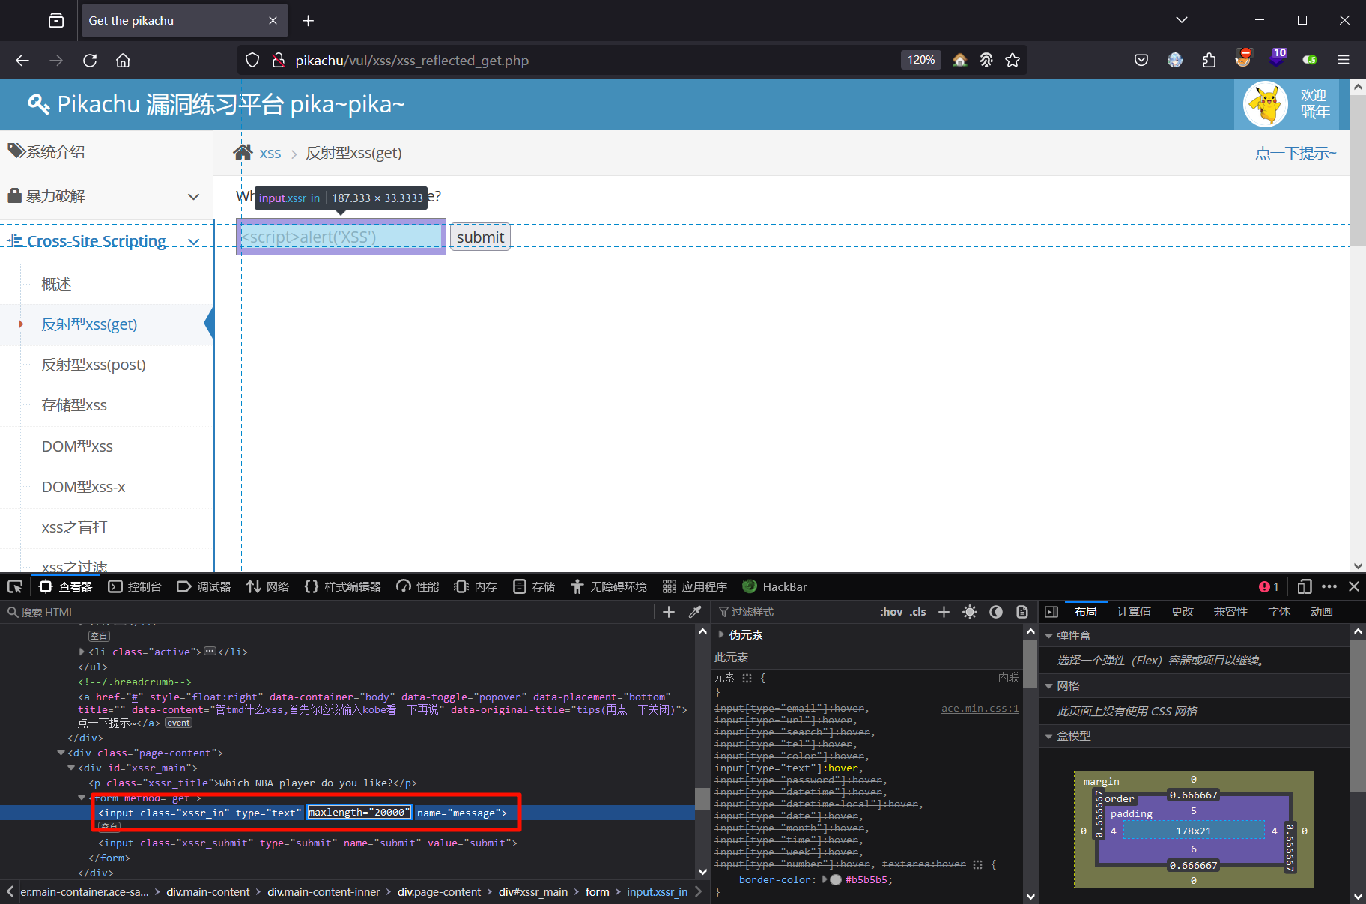Click the shield tracking protection icon
This screenshot has width=1366, height=904.
(x=252, y=60)
